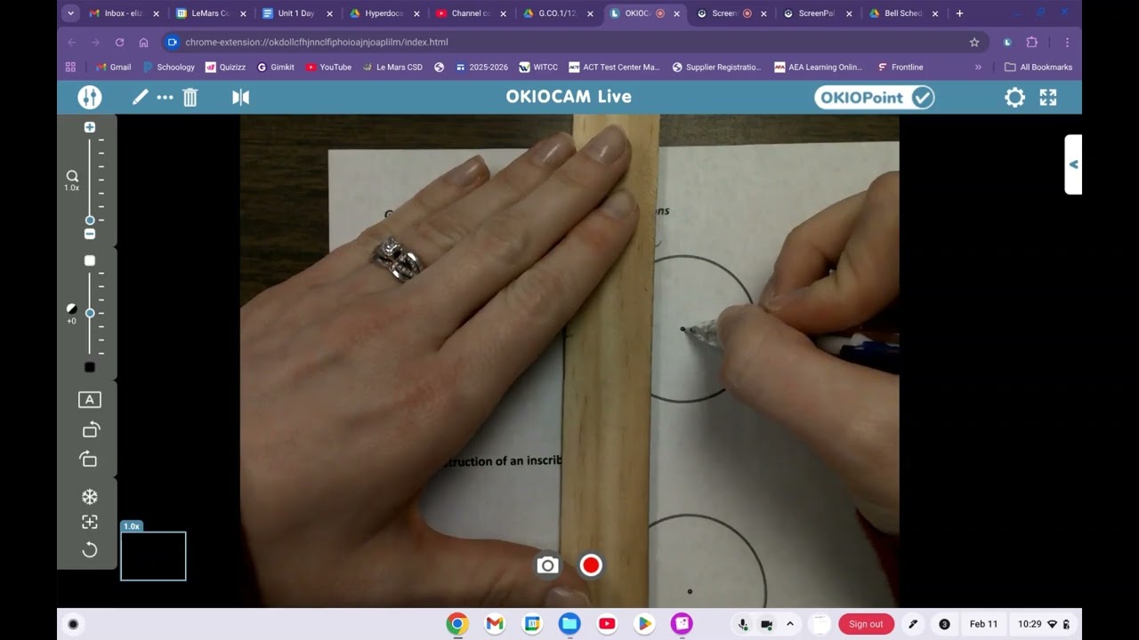Bookmark this page with the star
The width and height of the screenshot is (1139, 640).
click(x=974, y=42)
